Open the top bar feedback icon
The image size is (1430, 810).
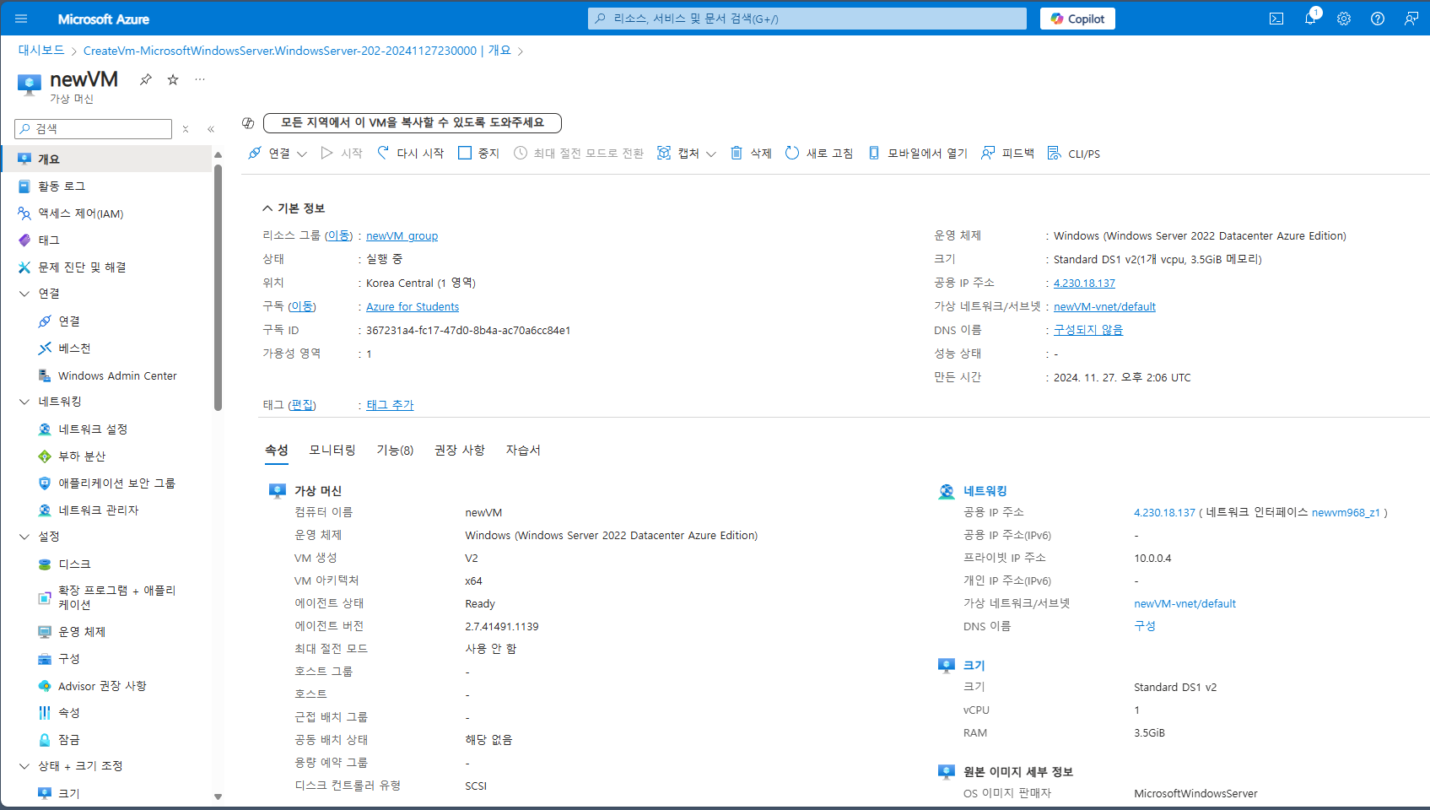[x=1411, y=19]
